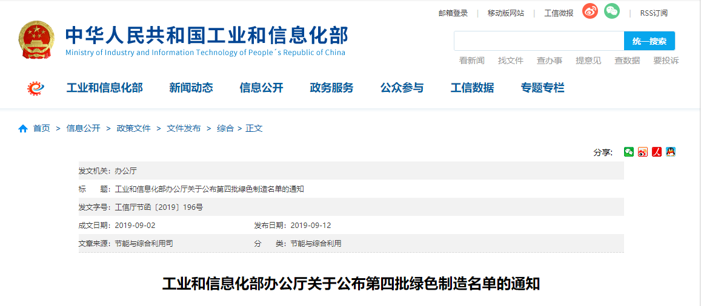This screenshot has width=701, height=306.
Task: Click 找文件 quick link
Action: point(511,60)
